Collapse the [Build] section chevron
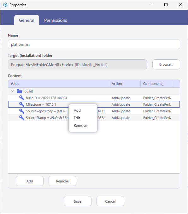Viewport: 188px width, 214px height. 12,91
